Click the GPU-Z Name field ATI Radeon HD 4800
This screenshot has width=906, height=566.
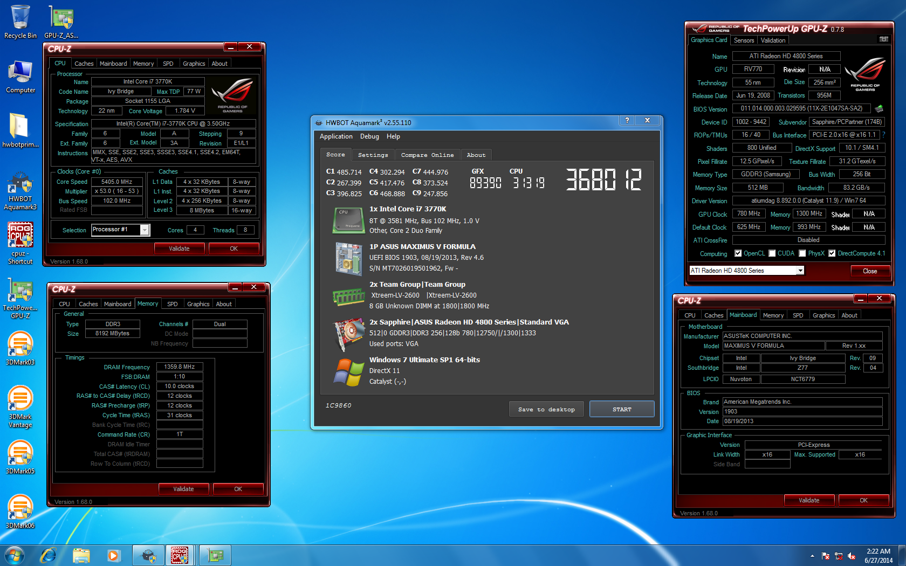click(786, 56)
